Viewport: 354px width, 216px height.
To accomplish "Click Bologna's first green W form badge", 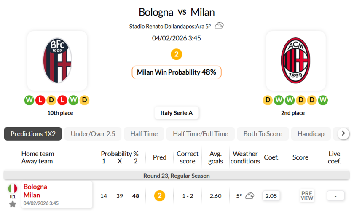I will click(x=29, y=100).
